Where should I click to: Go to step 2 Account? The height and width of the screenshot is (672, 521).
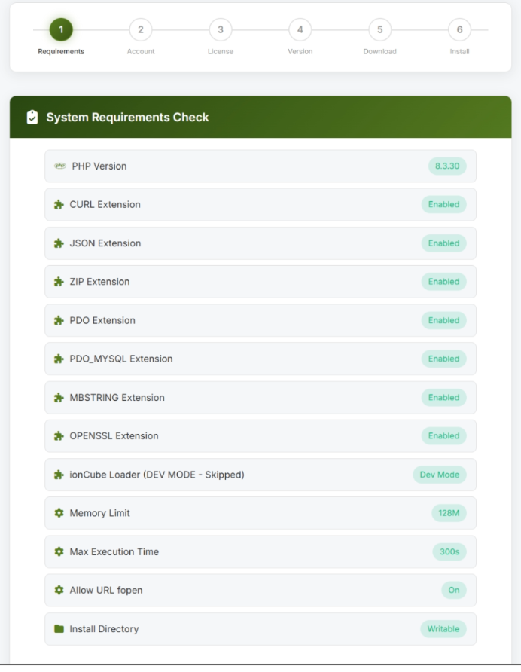pyautogui.click(x=141, y=30)
